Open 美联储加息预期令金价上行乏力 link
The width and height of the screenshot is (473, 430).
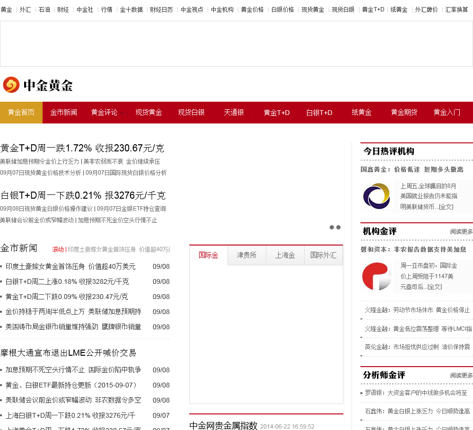(x=40, y=161)
